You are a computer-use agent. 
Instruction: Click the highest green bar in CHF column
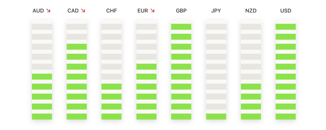click(111, 87)
